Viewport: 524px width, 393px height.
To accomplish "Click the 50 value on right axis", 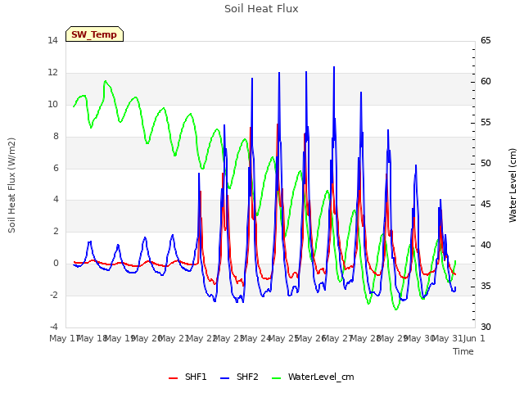I will click(x=486, y=164).
